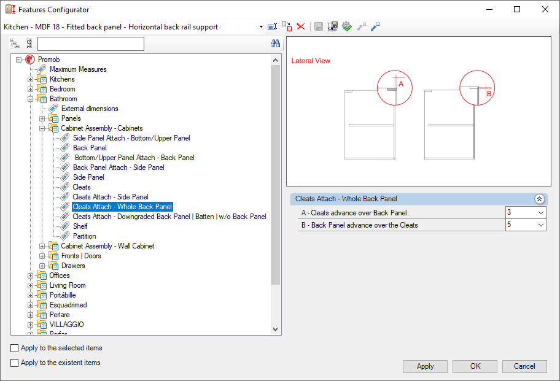This screenshot has width=560, height=381.
Task: Open dropdown for B - Back Panel advance value
Action: click(x=541, y=225)
